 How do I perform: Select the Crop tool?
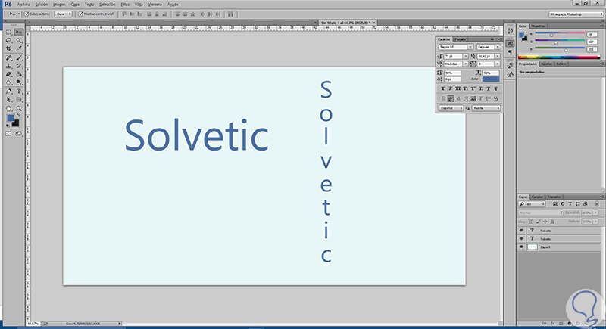point(8,49)
